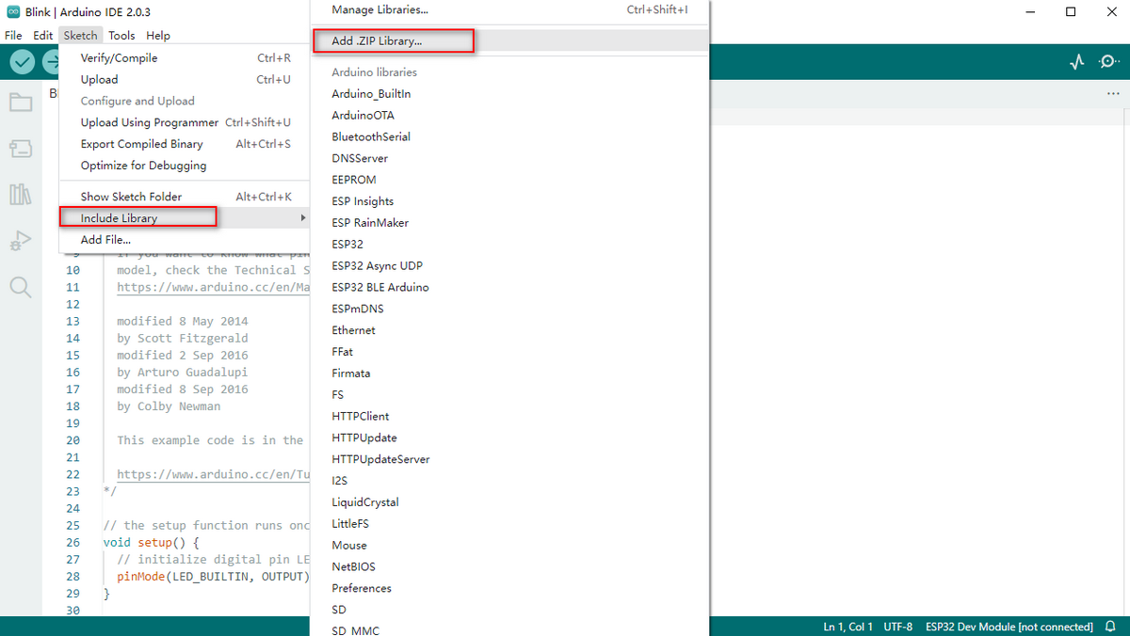
Task: Include the EEPROM library
Action: click(x=509, y=180)
